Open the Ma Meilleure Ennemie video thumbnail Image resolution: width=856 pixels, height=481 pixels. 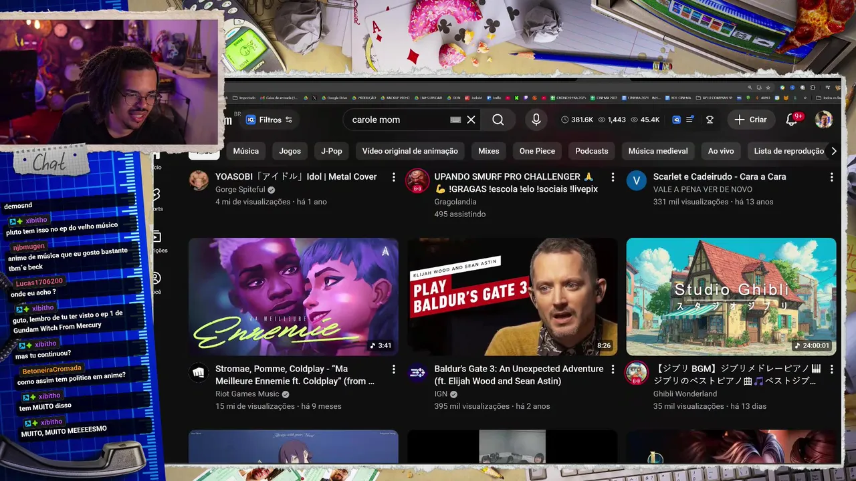click(293, 297)
